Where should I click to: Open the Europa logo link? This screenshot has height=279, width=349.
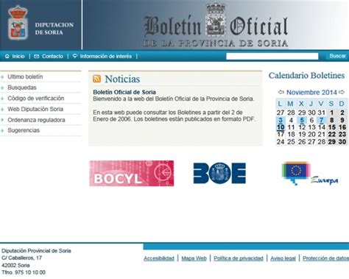(310, 173)
